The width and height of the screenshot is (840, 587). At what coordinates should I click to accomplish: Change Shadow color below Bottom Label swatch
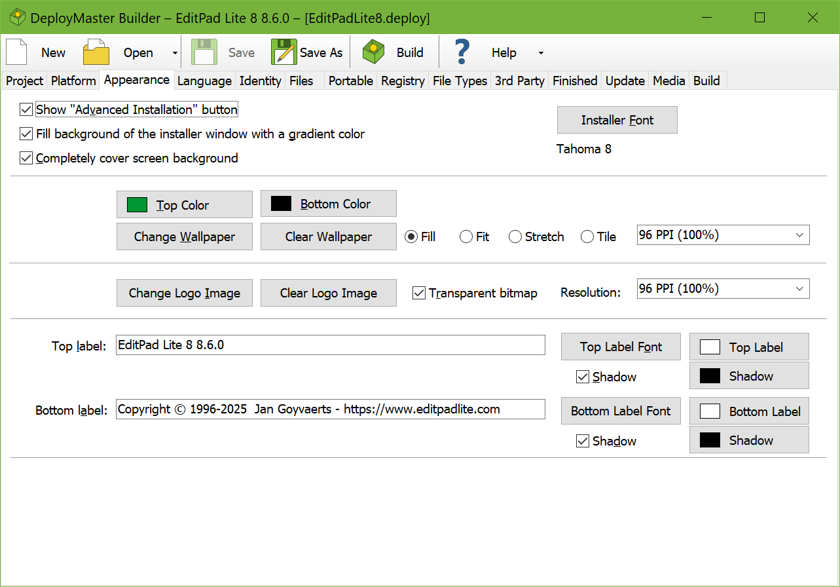click(x=749, y=440)
